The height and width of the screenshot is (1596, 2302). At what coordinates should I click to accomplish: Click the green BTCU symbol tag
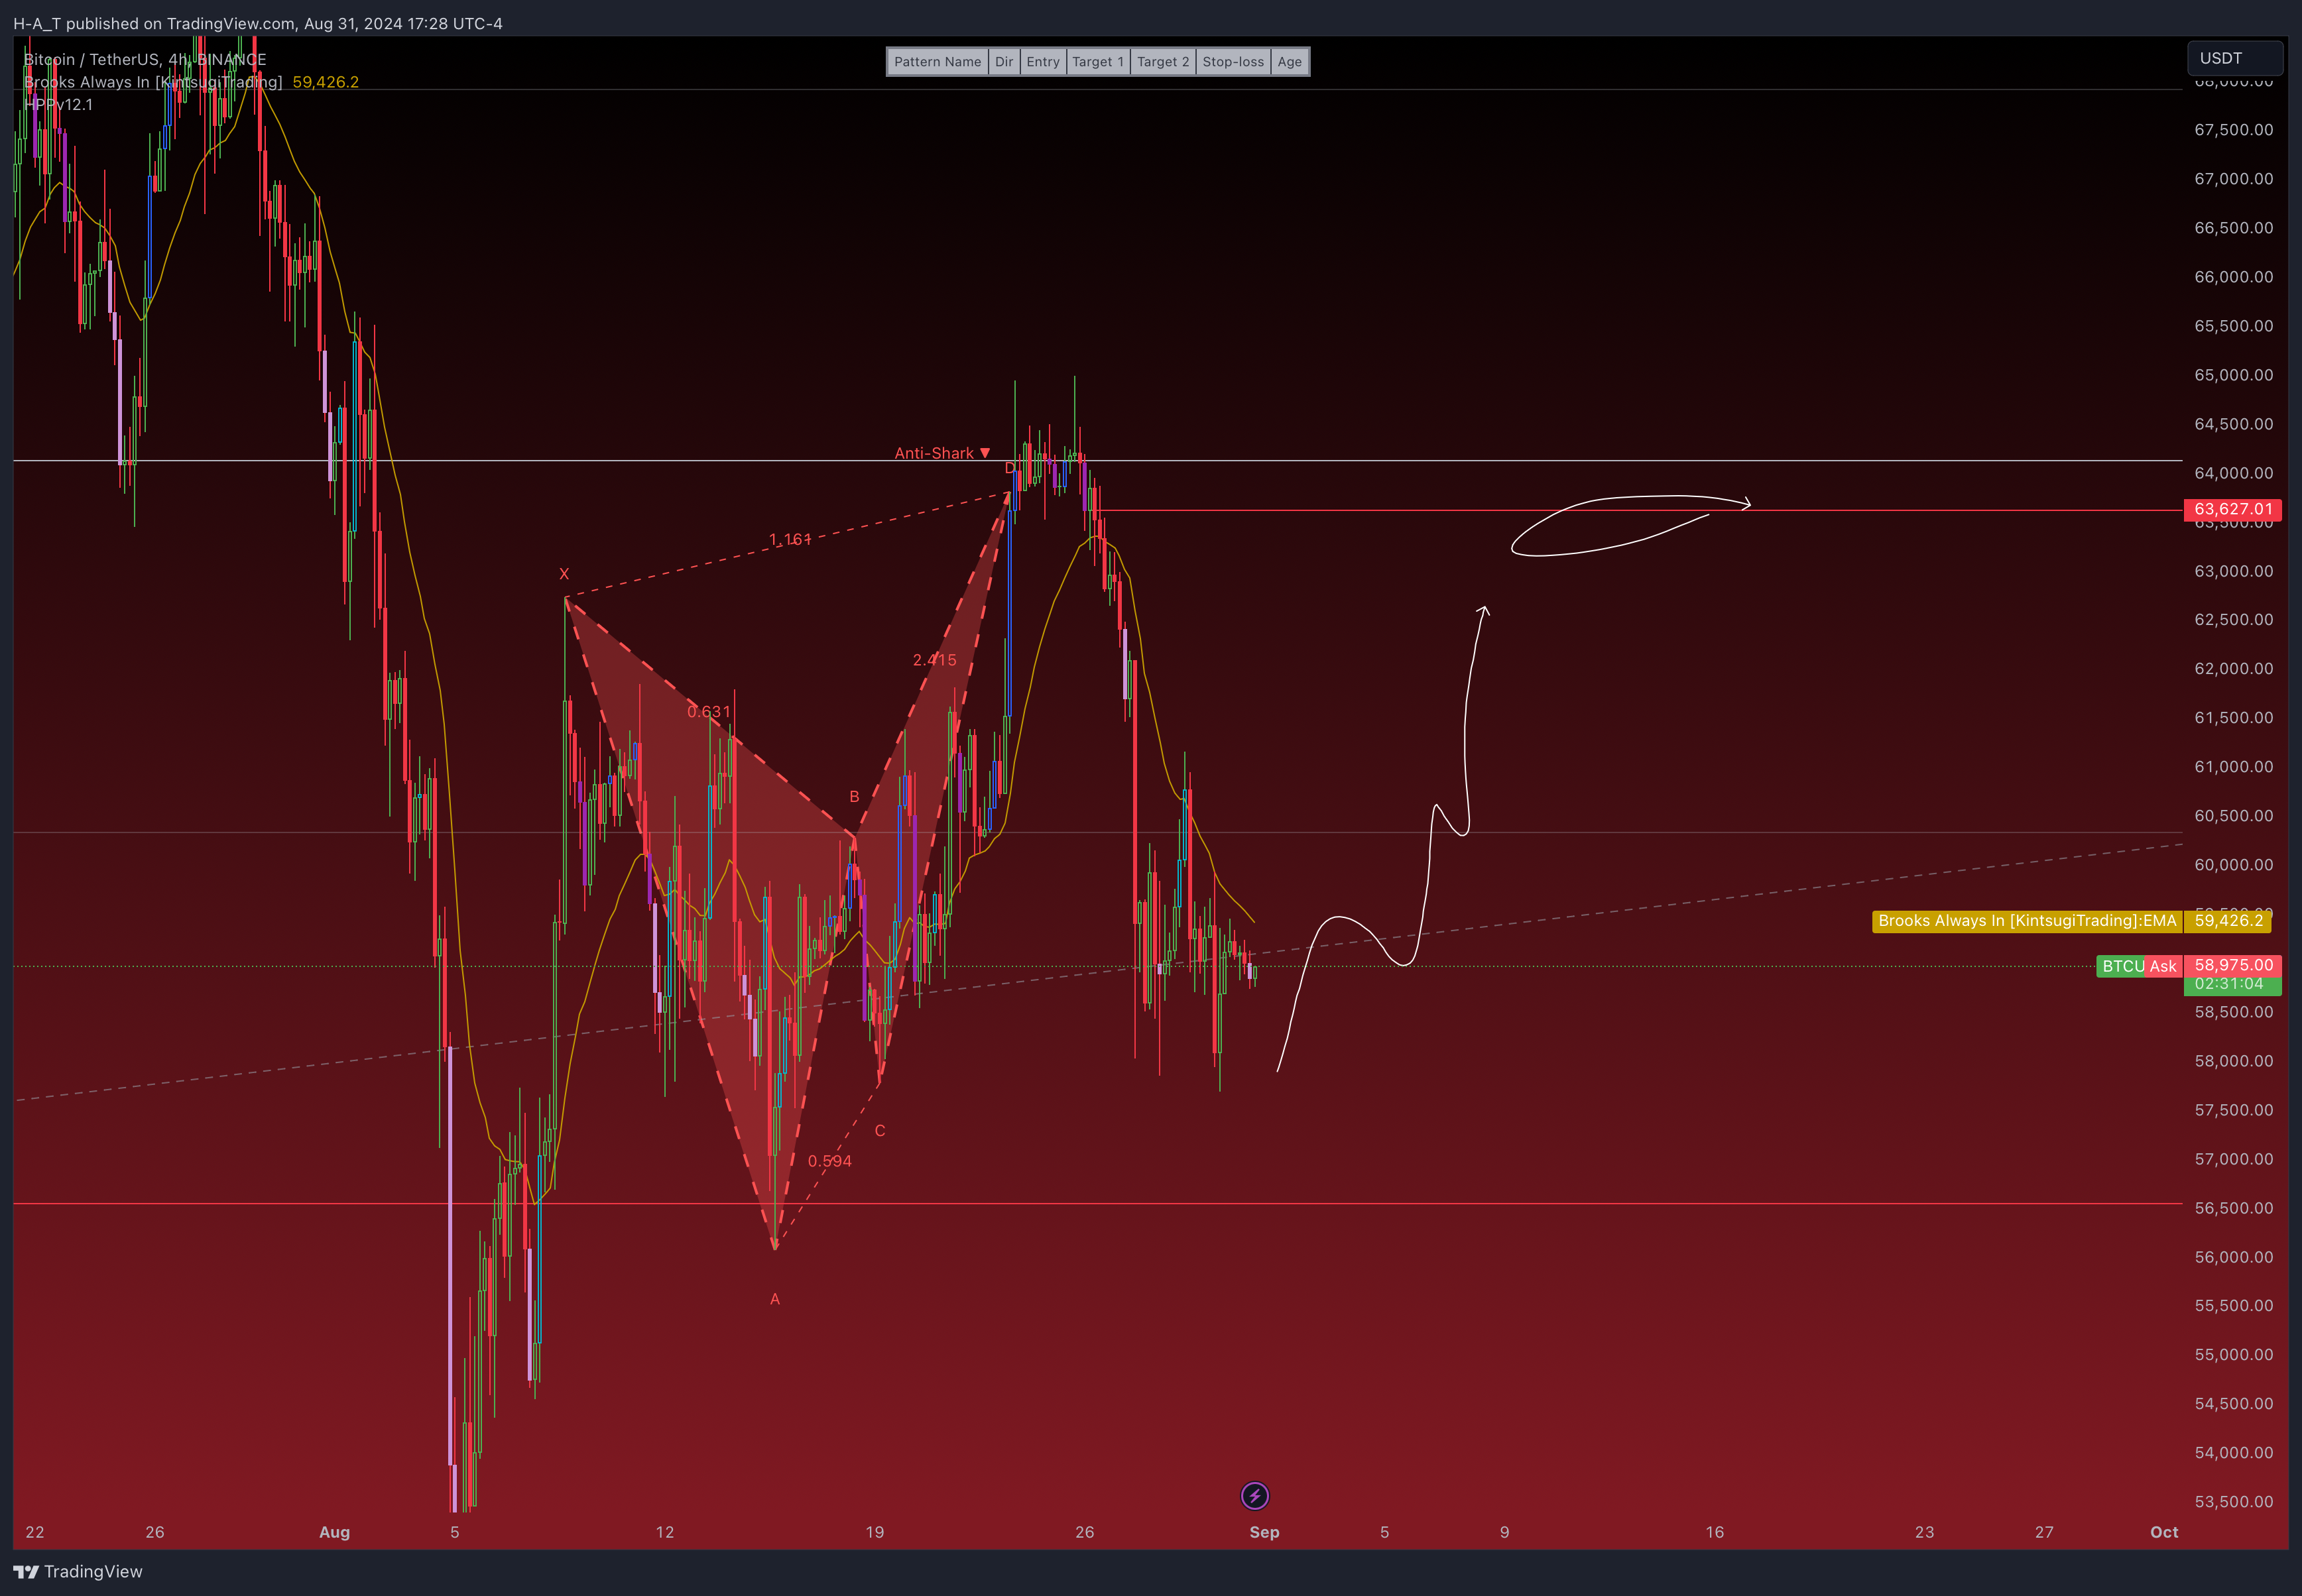2122,966
